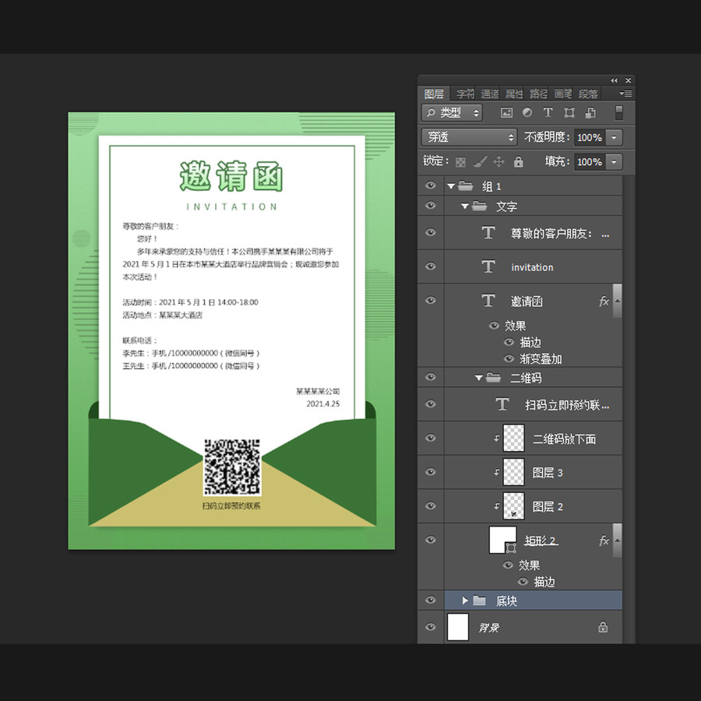The image size is (701, 701).
Task: Filter layers by type (T) icon
Action: 548,113
